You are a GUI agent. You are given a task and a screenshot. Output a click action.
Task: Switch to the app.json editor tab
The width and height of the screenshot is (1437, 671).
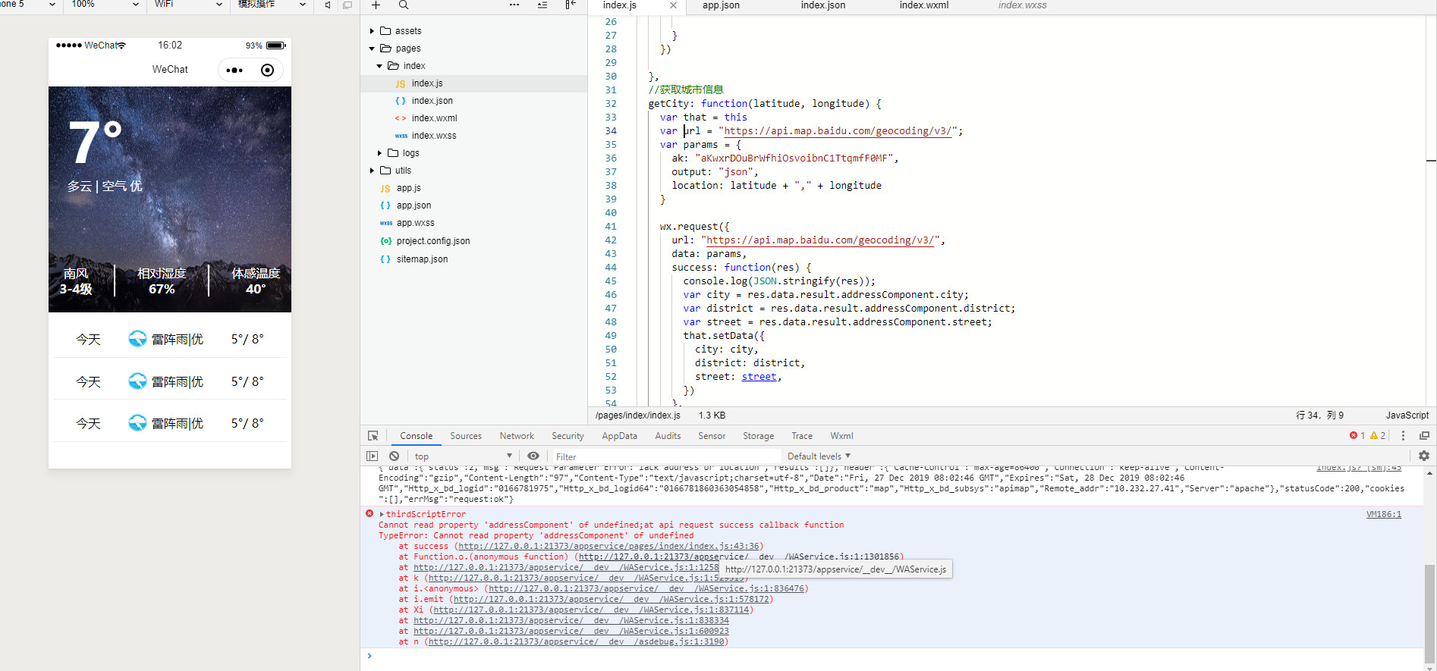(721, 5)
